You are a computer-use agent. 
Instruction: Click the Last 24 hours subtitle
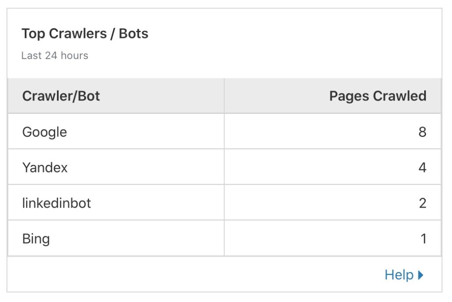pyautogui.click(x=55, y=56)
